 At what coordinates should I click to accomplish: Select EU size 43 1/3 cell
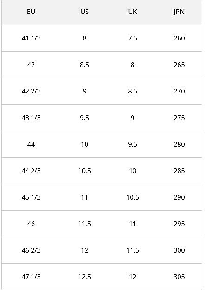(x=31, y=118)
